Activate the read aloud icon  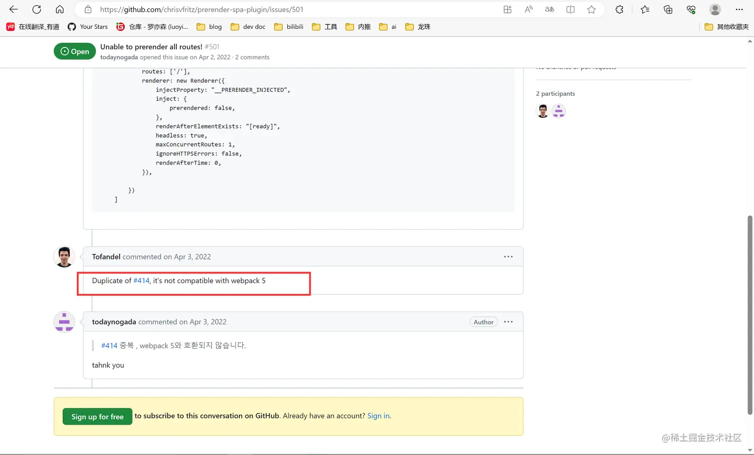point(529,9)
